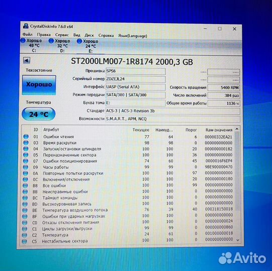Click the 5400 RPM rotation speed value
Screen dimensions: 272x271
tap(224, 88)
